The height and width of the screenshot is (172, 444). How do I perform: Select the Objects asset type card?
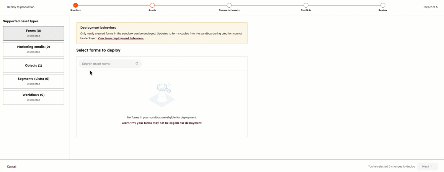[33, 65]
